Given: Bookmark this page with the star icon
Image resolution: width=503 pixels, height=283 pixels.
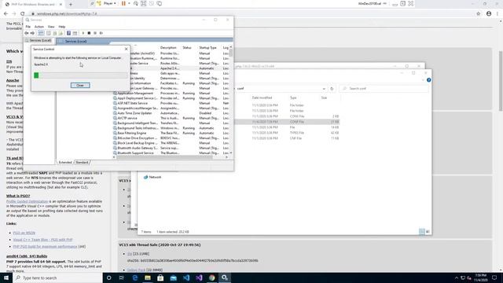Looking at the screenshot, I should coord(479,14).
